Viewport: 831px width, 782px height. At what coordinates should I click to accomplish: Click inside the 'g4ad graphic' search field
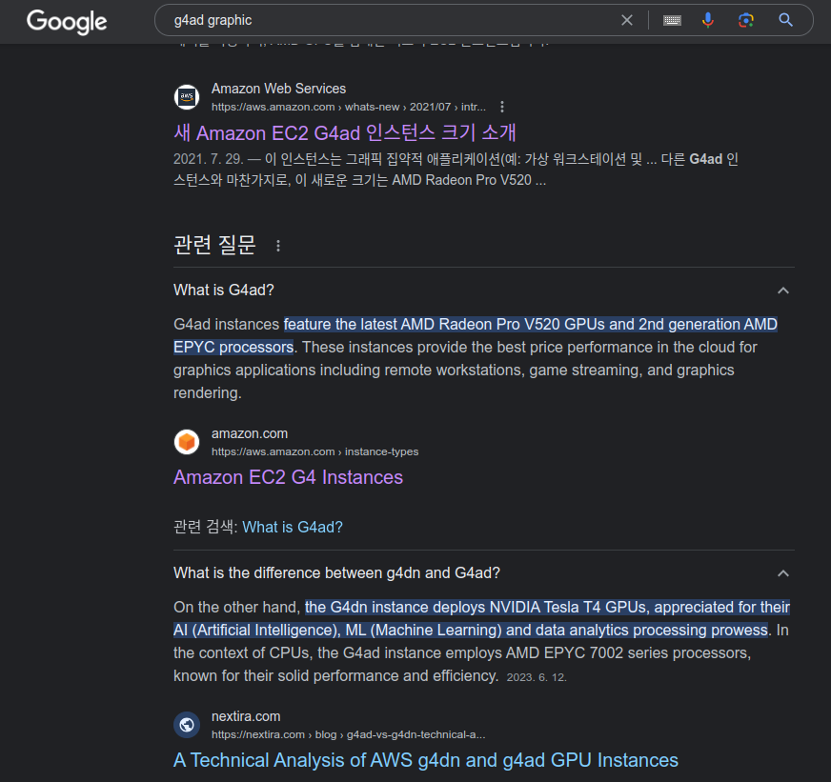point(393,20)
